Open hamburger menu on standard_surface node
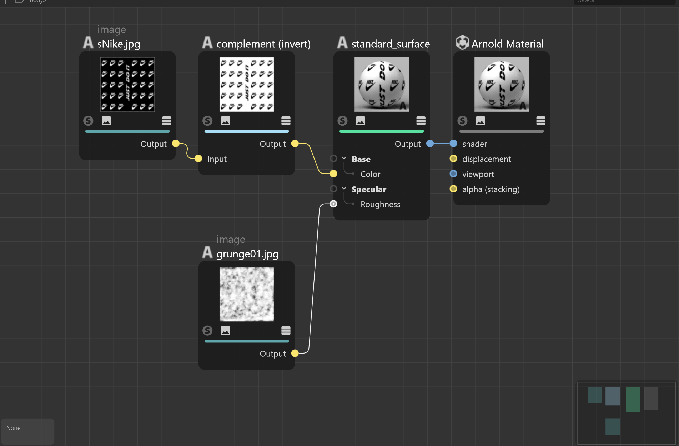 pos(421,121)
